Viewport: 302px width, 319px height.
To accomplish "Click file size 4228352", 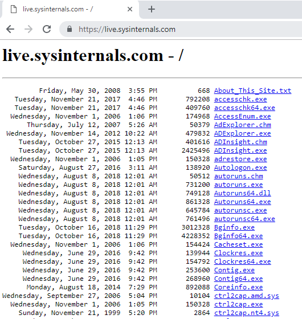I will 195,236.
